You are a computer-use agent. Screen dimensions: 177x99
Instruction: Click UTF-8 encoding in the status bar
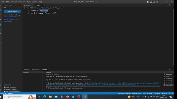(140, 94)
